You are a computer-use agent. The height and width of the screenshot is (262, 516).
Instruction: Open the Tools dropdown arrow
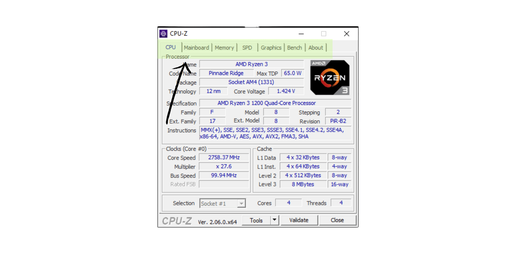coord(274,220)
